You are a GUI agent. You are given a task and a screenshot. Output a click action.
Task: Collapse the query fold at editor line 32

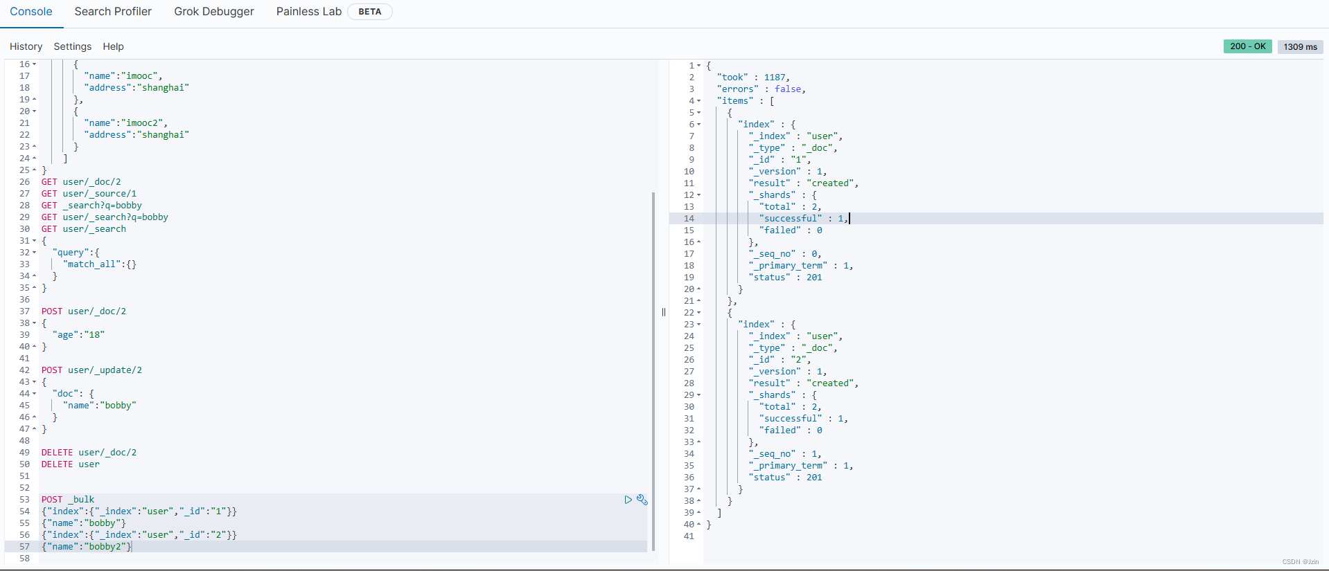(35, 253)
